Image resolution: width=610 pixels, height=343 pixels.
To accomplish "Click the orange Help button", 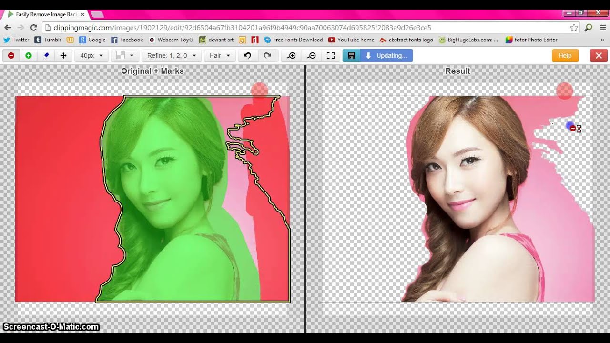I will click(x=565, y=56).
